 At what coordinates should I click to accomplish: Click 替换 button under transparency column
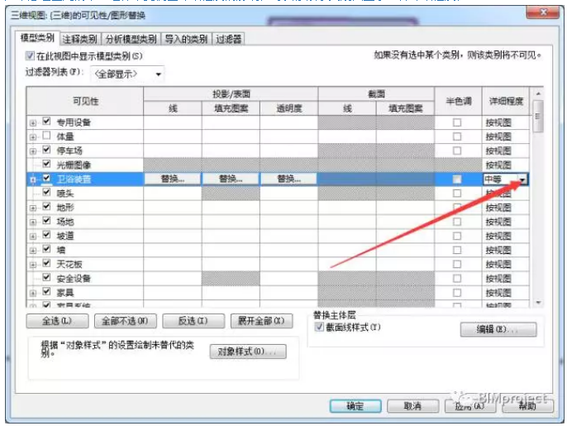(288, 179)
